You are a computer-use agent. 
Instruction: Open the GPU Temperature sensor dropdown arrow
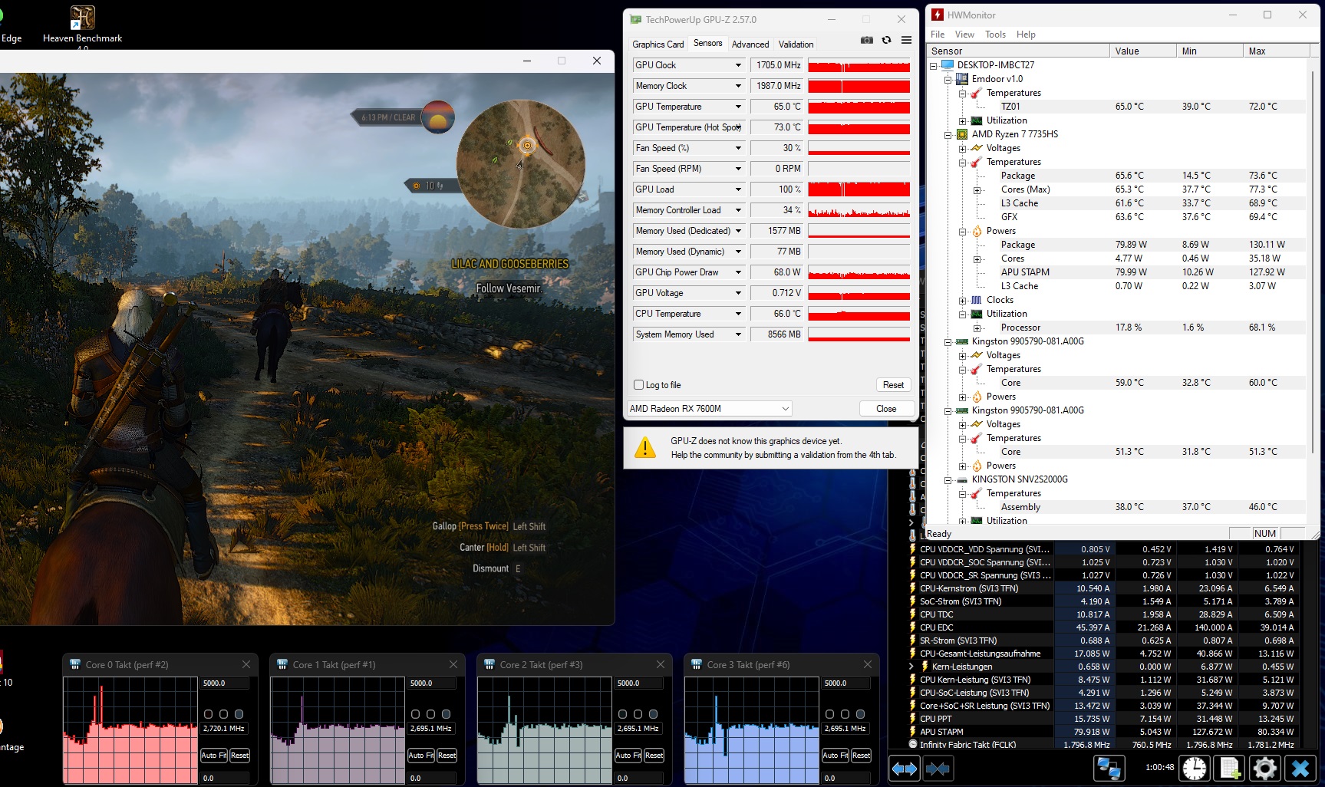click(x=738, y=107)
